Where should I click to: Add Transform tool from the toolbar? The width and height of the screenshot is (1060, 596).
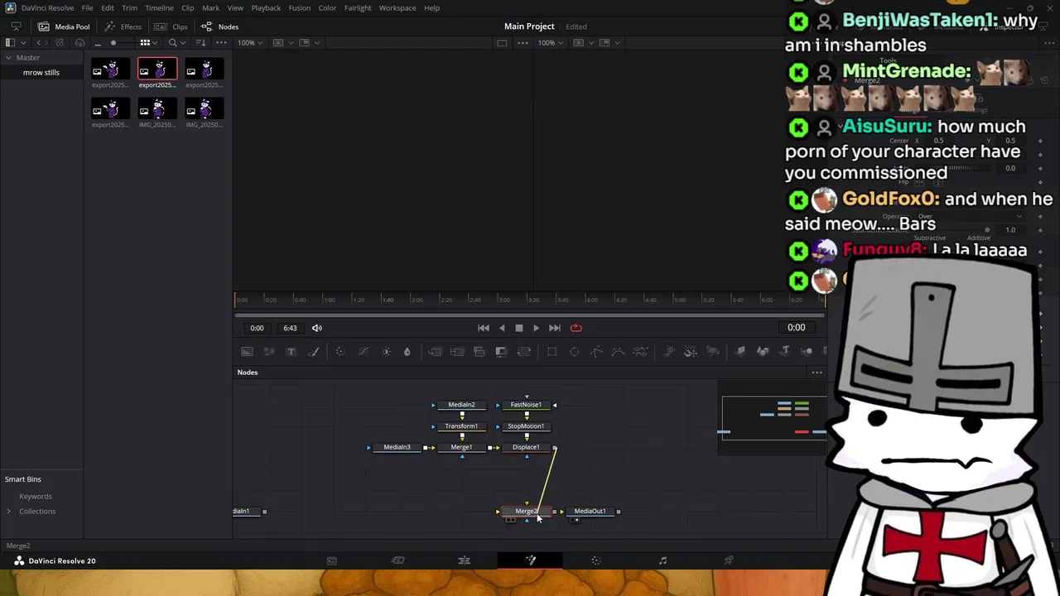pyautogui.click(x=523, y=352)
